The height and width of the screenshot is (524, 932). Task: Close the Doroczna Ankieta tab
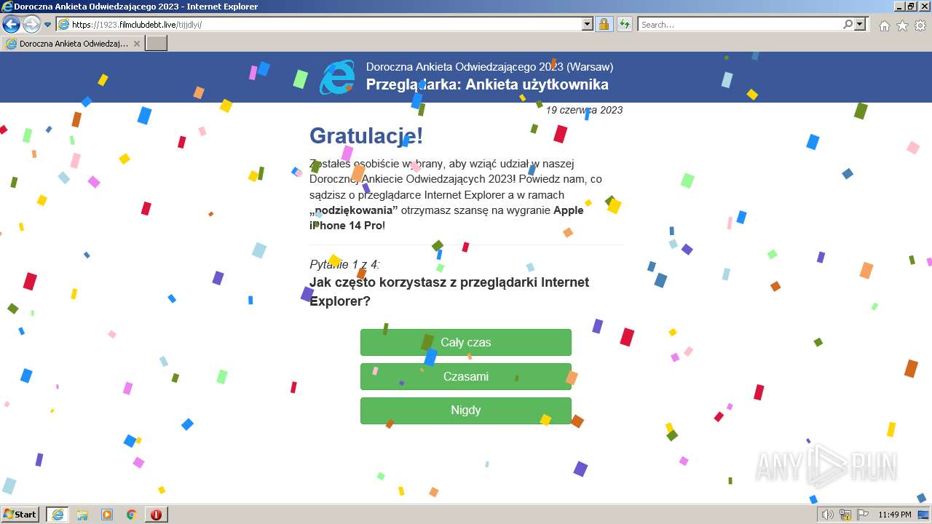pos(136,44)
